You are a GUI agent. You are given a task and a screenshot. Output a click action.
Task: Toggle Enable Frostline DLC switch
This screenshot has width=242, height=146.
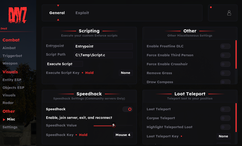225,46
